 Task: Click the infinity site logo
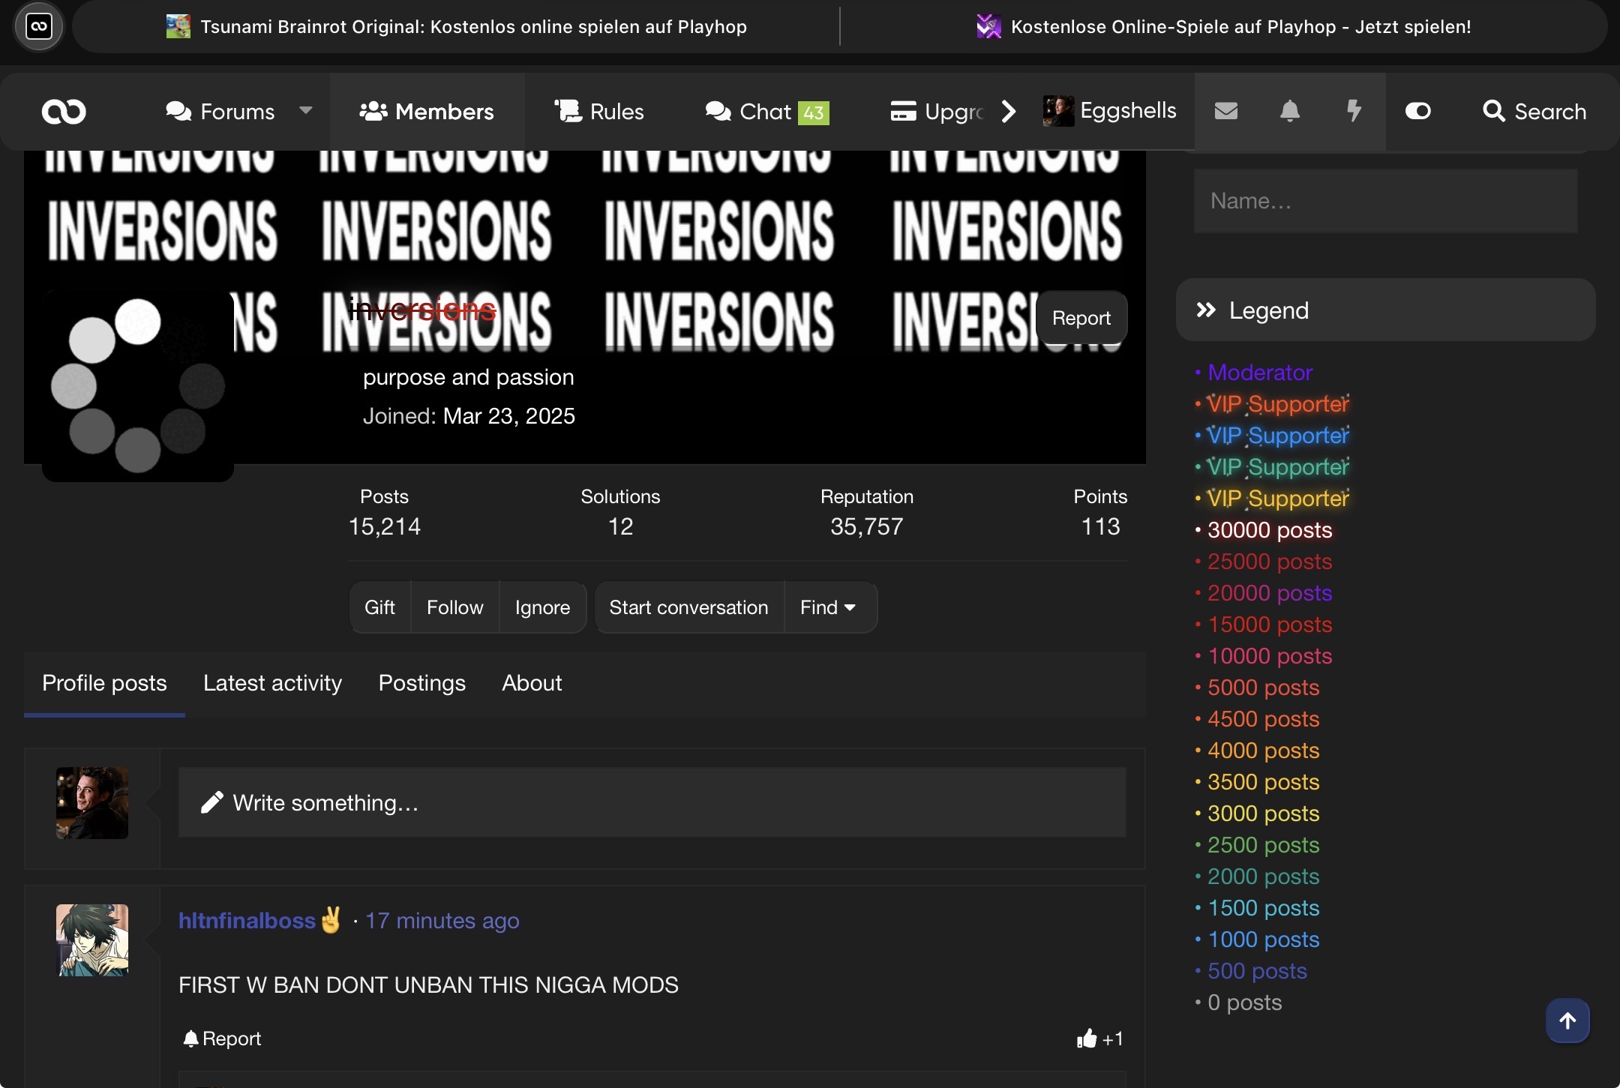pyautogui.click(x=64, y=112)
